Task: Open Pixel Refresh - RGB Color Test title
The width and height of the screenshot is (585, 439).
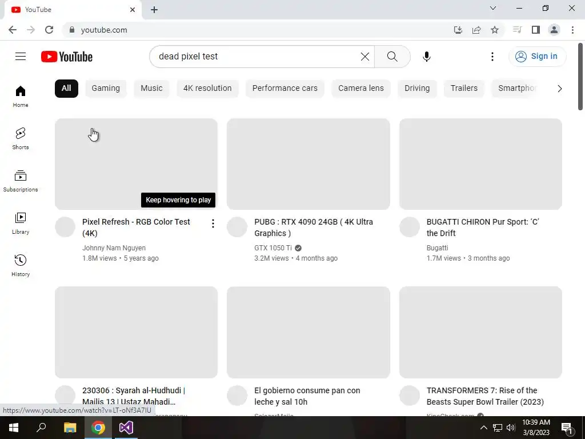Action: click(136, 228)
